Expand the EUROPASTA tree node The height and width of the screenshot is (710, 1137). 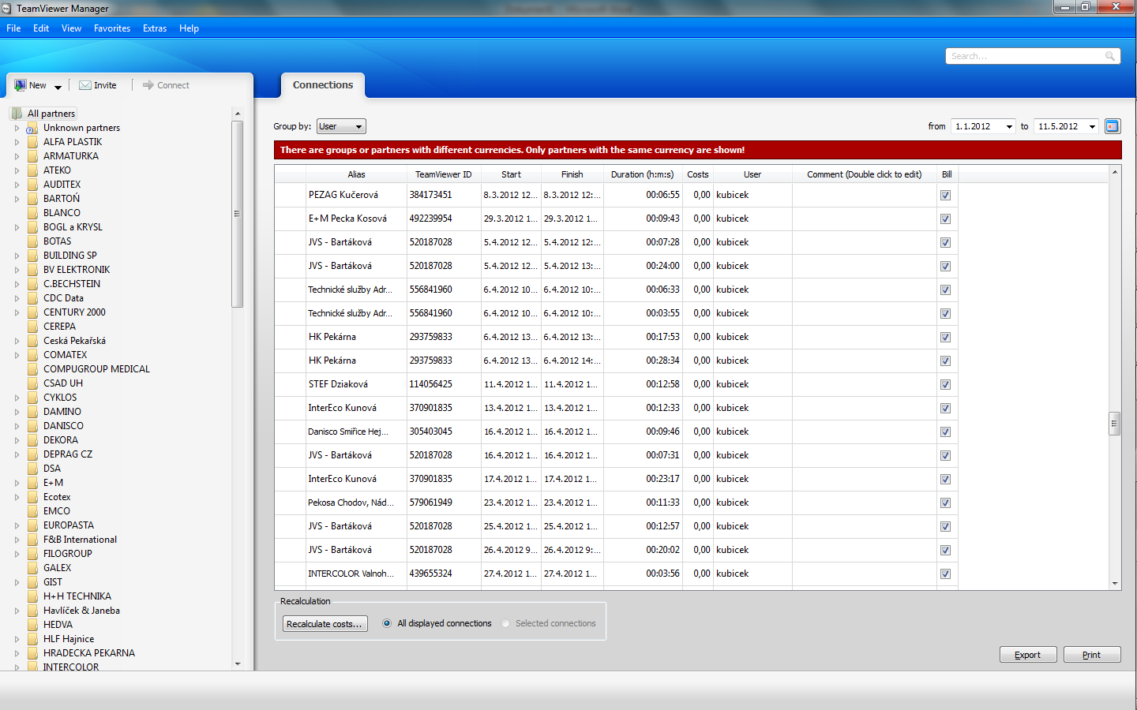pos(17,525)
